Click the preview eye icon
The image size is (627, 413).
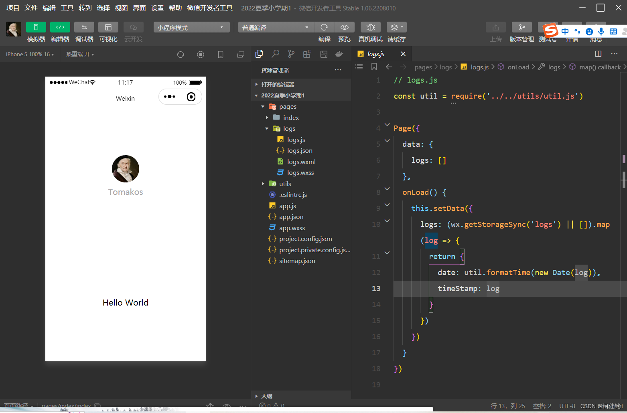click(345, 27)
